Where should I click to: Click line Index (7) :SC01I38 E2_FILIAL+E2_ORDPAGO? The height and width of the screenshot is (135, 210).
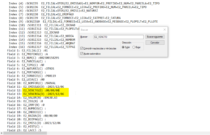41,14
